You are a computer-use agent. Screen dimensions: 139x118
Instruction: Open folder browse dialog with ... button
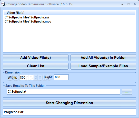pyautogui.click(x=127, y=92)
